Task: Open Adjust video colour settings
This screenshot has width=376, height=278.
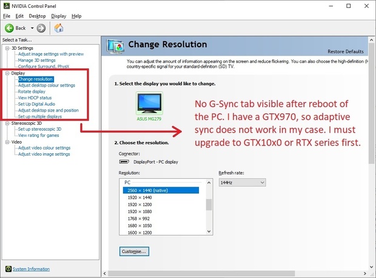Action: point(44,148)
